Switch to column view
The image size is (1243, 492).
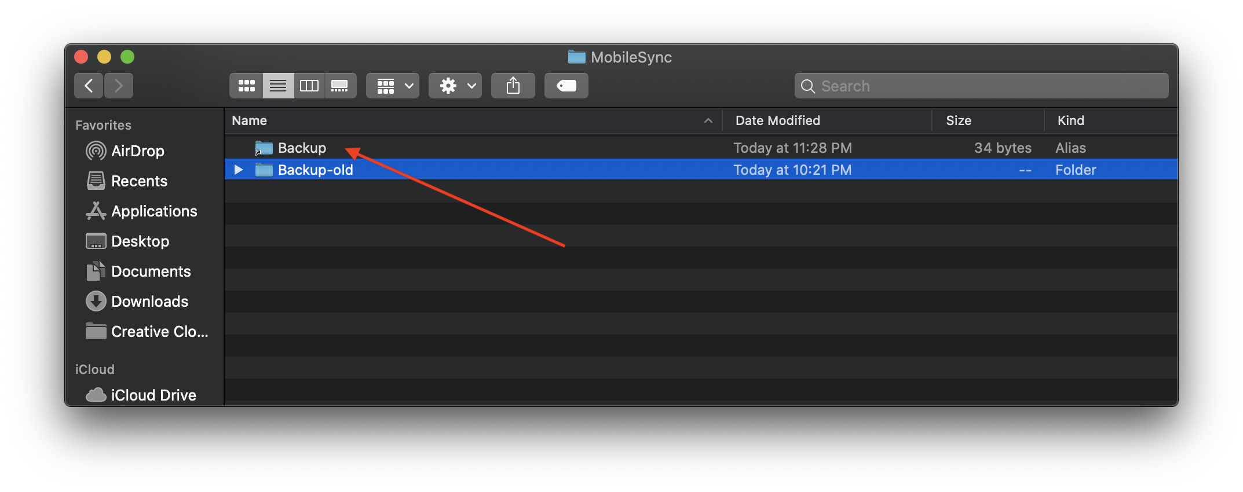click(x=309, y=86)
